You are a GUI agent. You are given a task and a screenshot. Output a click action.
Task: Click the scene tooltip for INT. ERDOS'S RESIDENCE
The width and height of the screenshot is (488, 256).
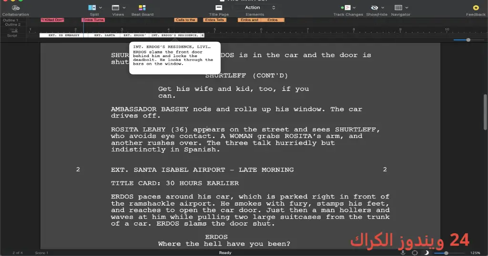click(175, 58)
